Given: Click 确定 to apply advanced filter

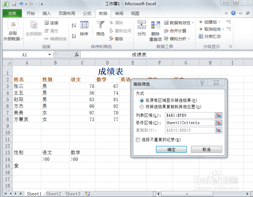Looking at the screenshot, I should [171, 149].
